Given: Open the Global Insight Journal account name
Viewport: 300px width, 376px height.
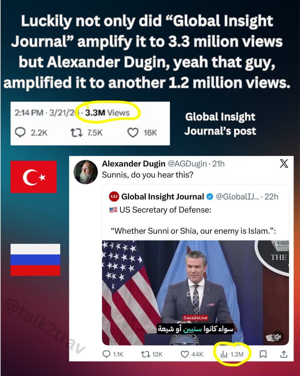Looking at the screenshot, I should (162, 197).
